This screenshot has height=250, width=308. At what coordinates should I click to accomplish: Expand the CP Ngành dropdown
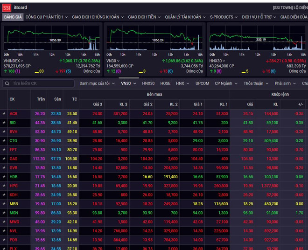225,83
